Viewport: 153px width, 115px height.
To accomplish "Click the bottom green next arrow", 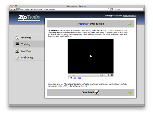I will [x=130, y=93].
